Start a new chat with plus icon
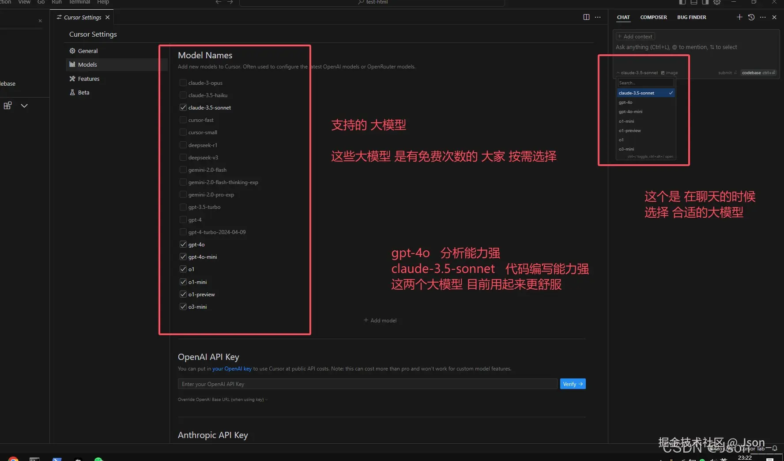 tap(739, 17)
